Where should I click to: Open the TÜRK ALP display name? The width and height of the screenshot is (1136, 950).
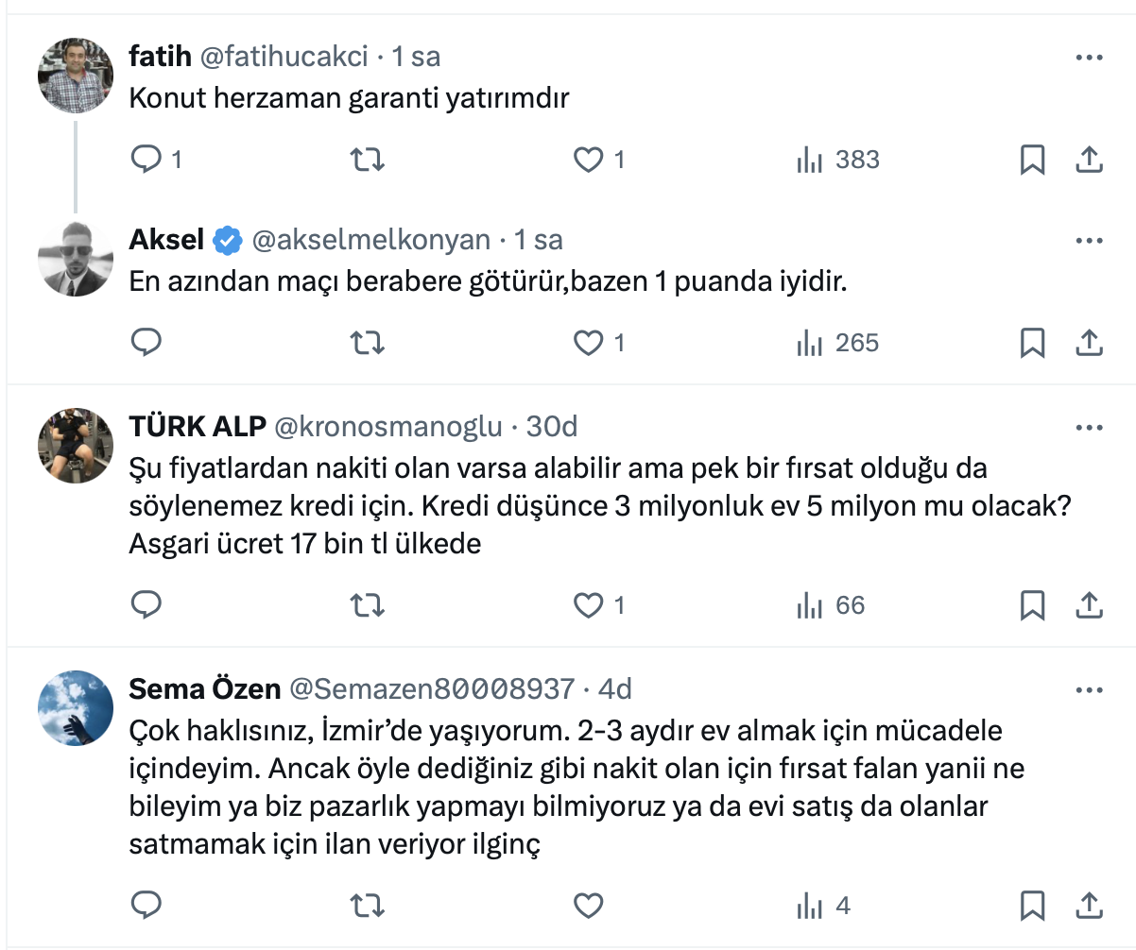click(196, 428)
